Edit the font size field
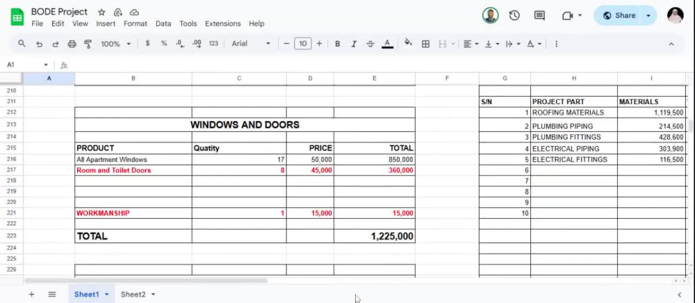Image resolution: width=695 pixels, height=303 pixels. click(303, 43)
